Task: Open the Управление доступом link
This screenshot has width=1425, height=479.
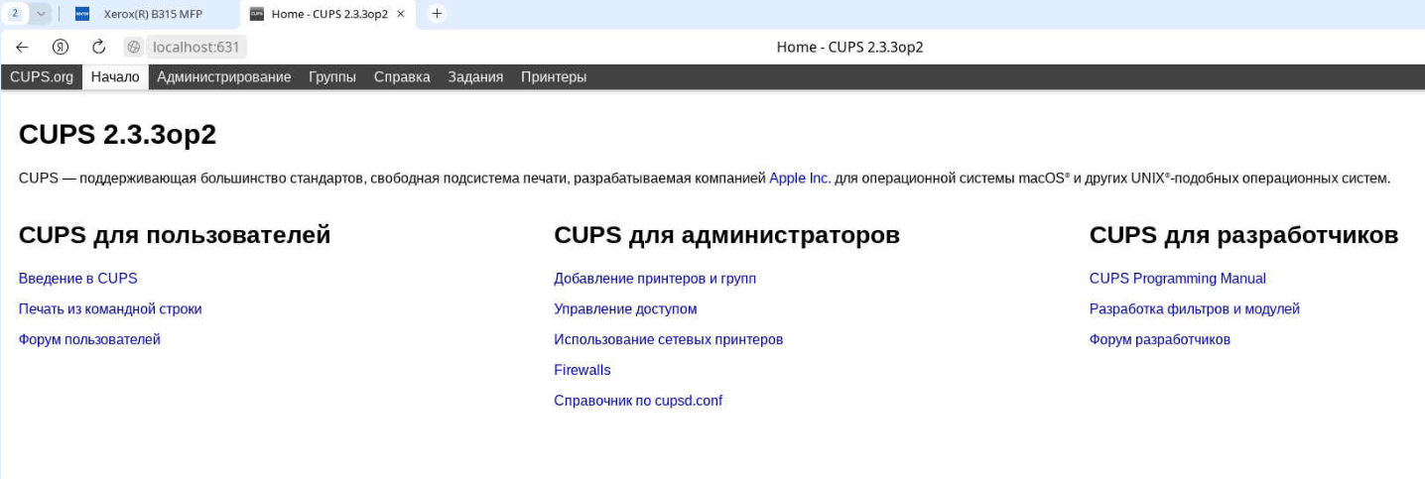Action: coord(625,309)
